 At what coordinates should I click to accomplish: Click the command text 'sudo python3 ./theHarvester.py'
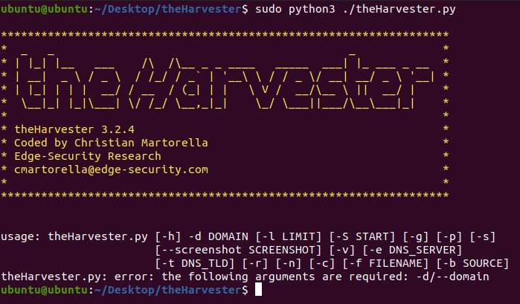click(x=355, y=9)
